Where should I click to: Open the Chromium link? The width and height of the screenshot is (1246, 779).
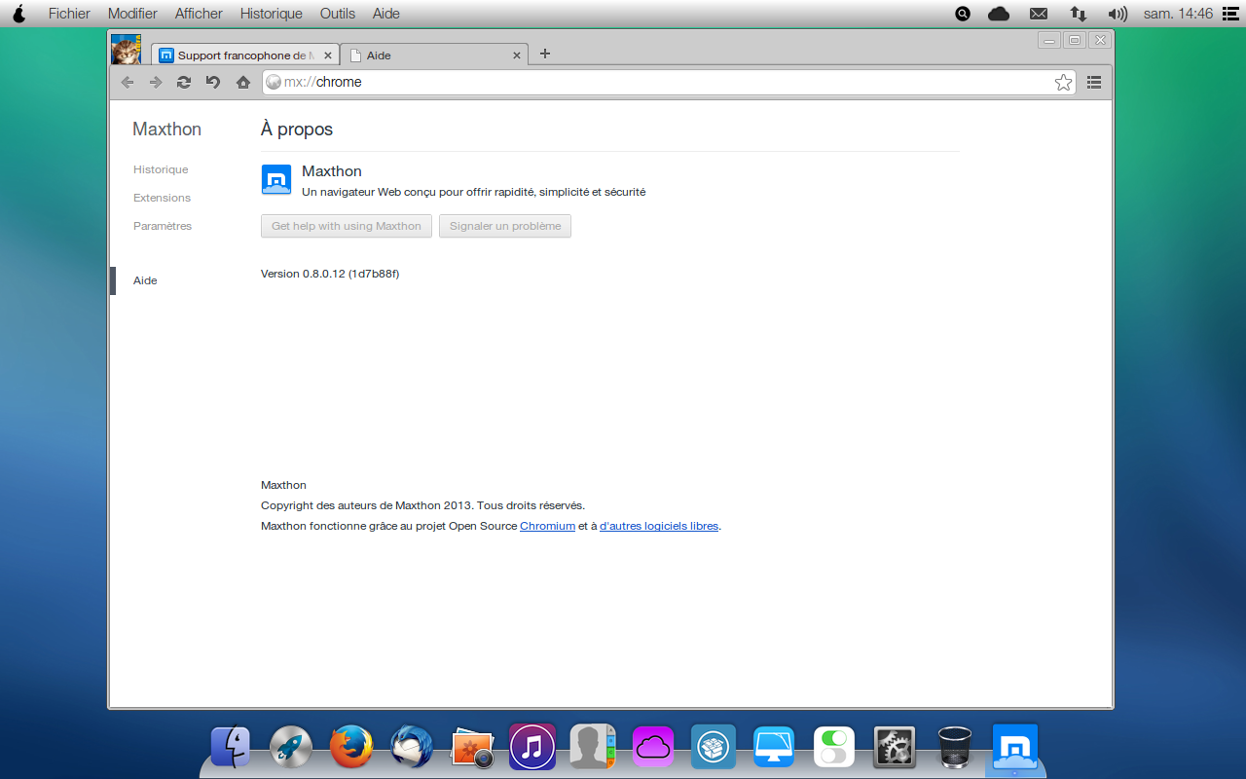point(547,526)
